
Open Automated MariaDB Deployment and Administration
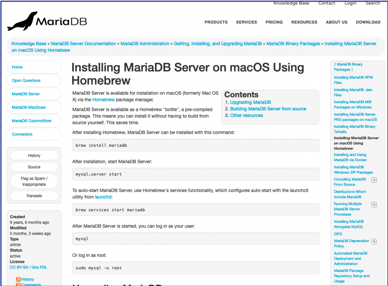pos(350,259)
